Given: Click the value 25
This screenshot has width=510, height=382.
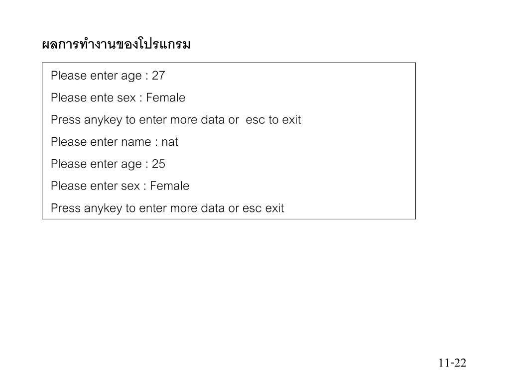Looking at the screenshot, I should tap(158, 164).
